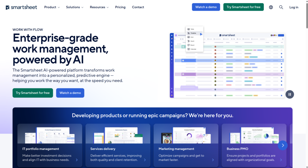Screen dimensions: 308x168
Task: Click the search magnifying glass icon
Action: (x=281, y=7)
